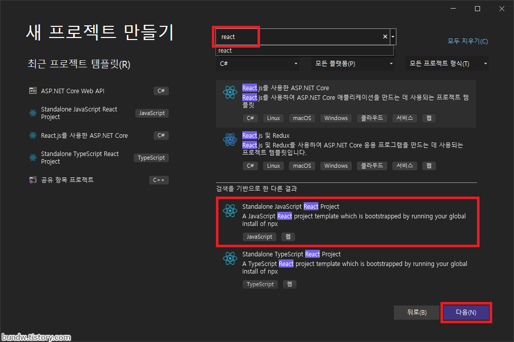Click Linux tag under React.js 및 Redux
Viewport: 514px width, 342px height.
[x=273, y=166]
